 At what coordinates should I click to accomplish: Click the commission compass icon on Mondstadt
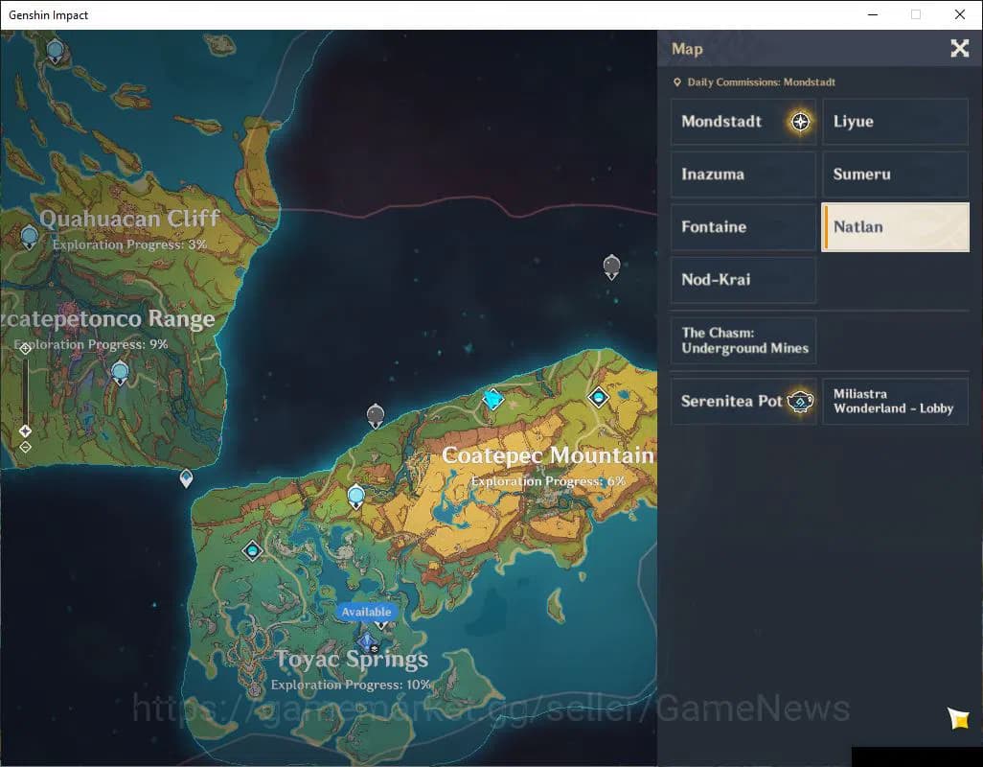800,122
